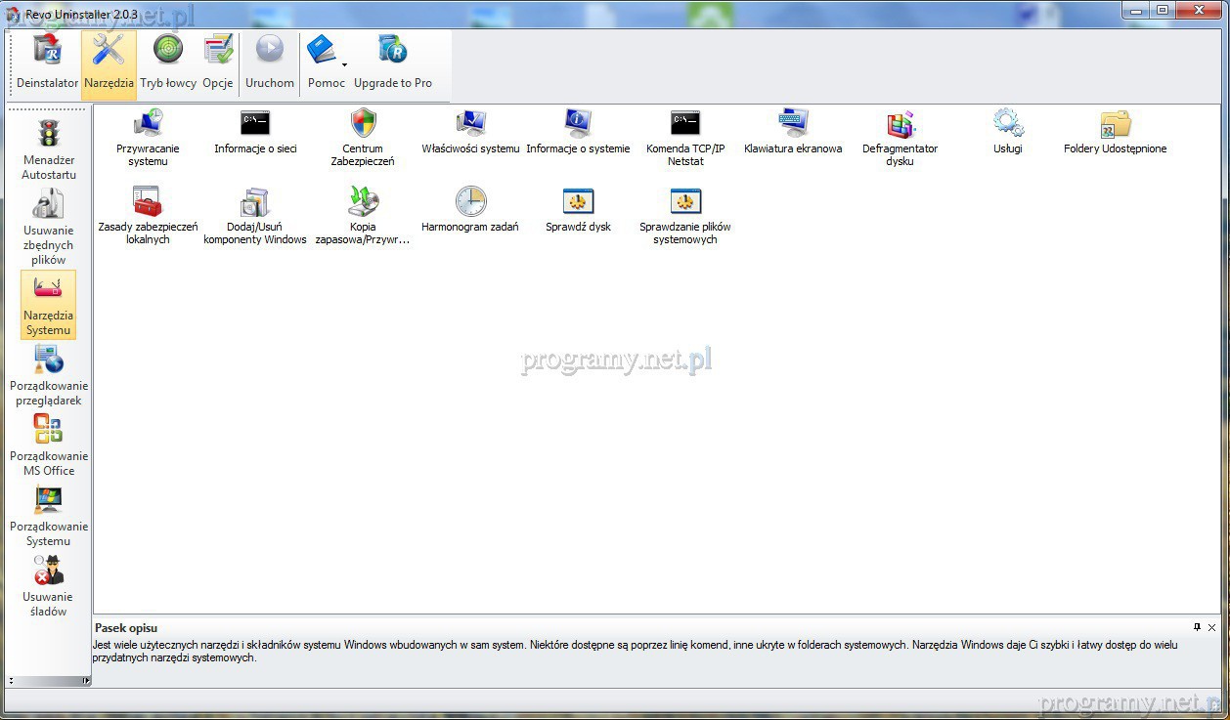Open Przywracanie systemu tool

[148, 124]
